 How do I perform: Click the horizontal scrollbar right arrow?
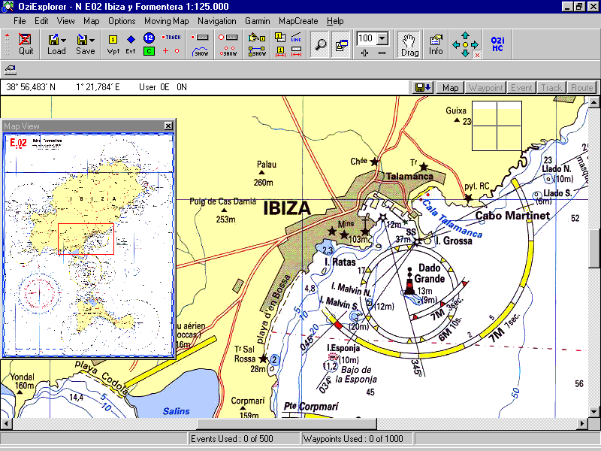[582, 424]
